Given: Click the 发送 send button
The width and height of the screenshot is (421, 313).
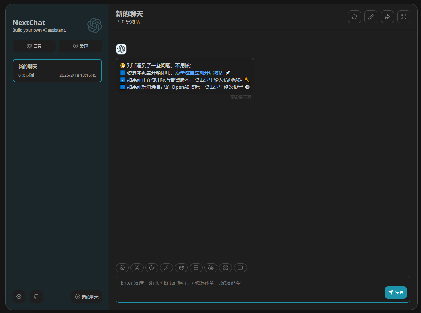Looking at the screenshot, I should 396,292.
